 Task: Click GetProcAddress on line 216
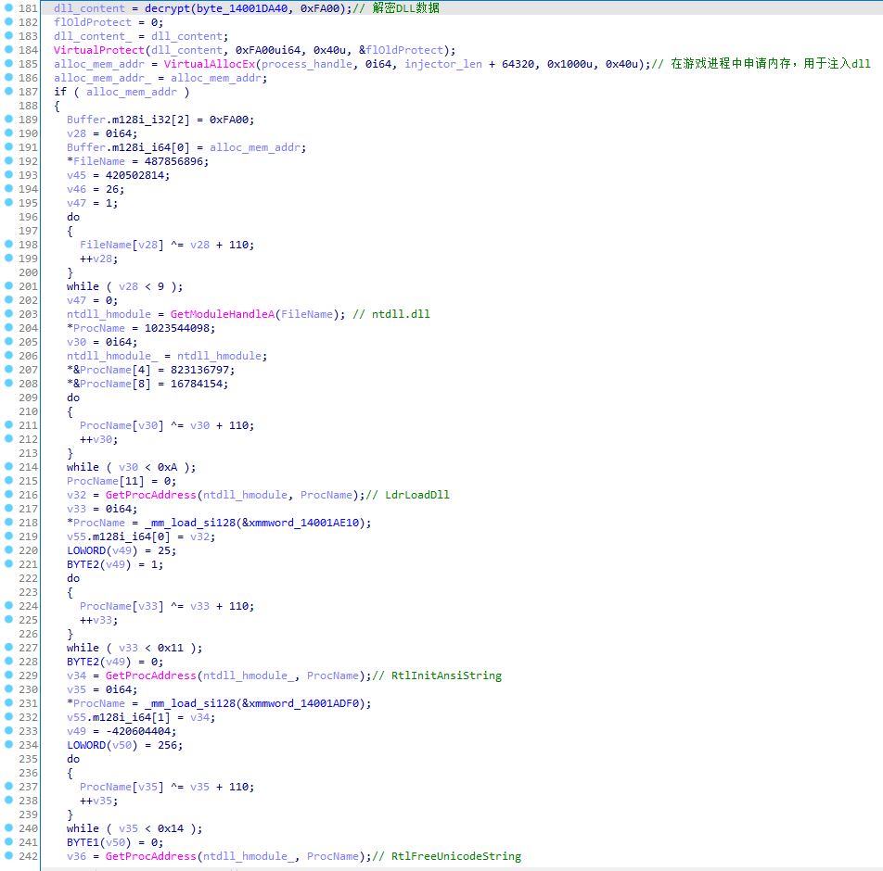tap(151, 495)
